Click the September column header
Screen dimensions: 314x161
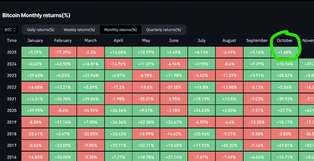coord(257,40)
